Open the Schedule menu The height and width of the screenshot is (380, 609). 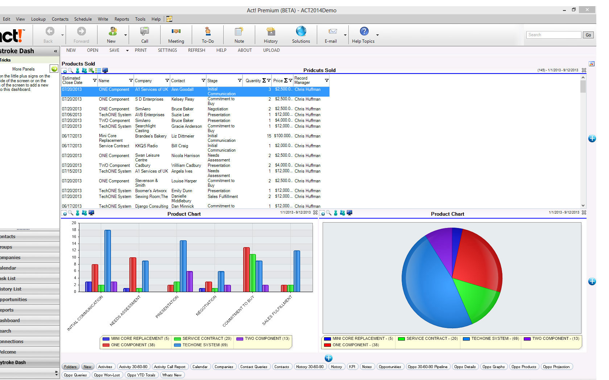point(83,19)
